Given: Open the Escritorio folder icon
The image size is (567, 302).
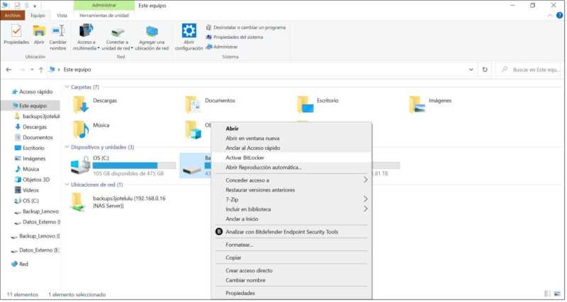Looking at the screenshot, I should 305,105.
